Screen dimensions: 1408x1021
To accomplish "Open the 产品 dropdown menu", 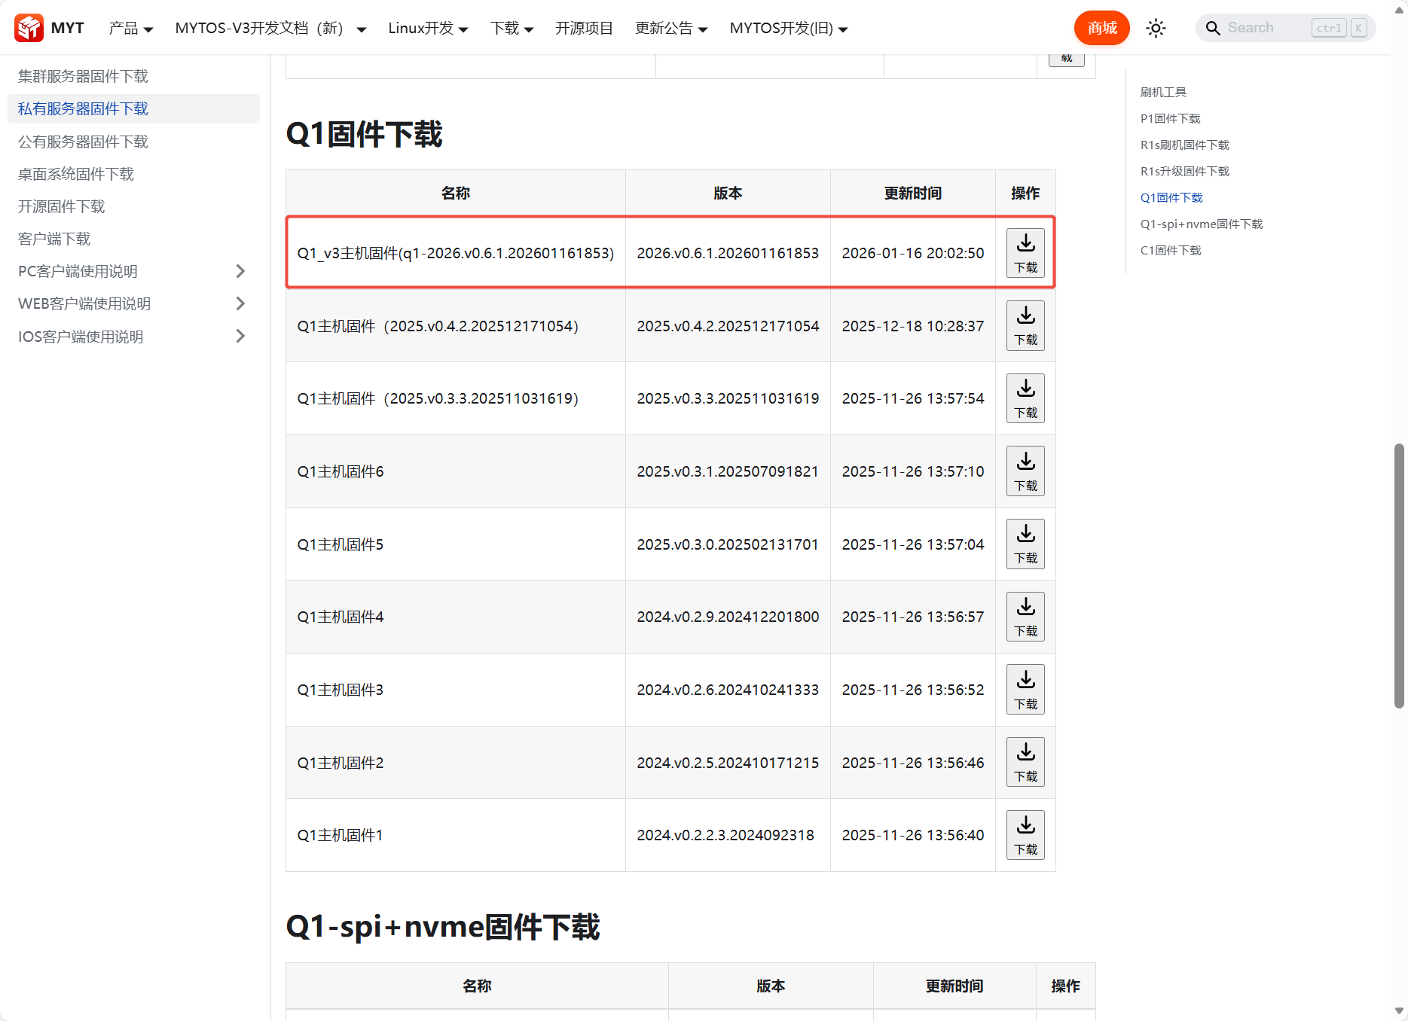I will click(130, 28).
